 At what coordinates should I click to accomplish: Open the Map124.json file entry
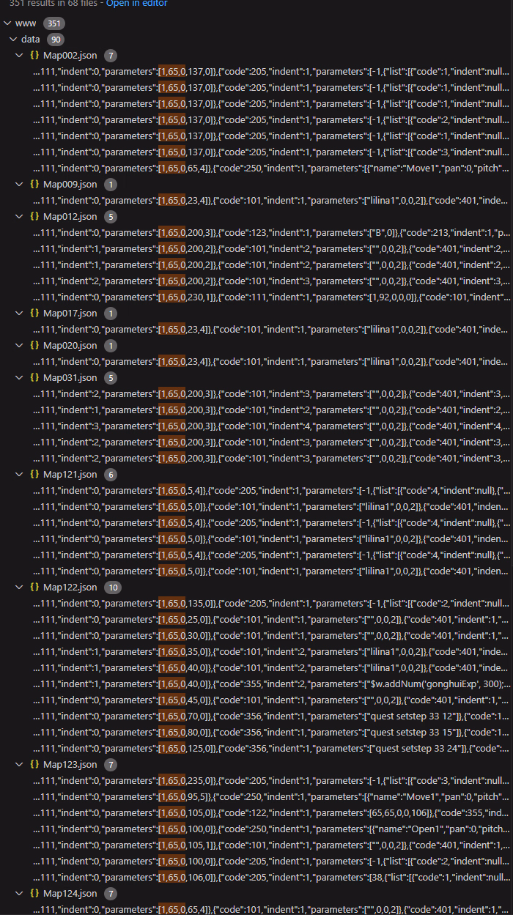point(70,894)
